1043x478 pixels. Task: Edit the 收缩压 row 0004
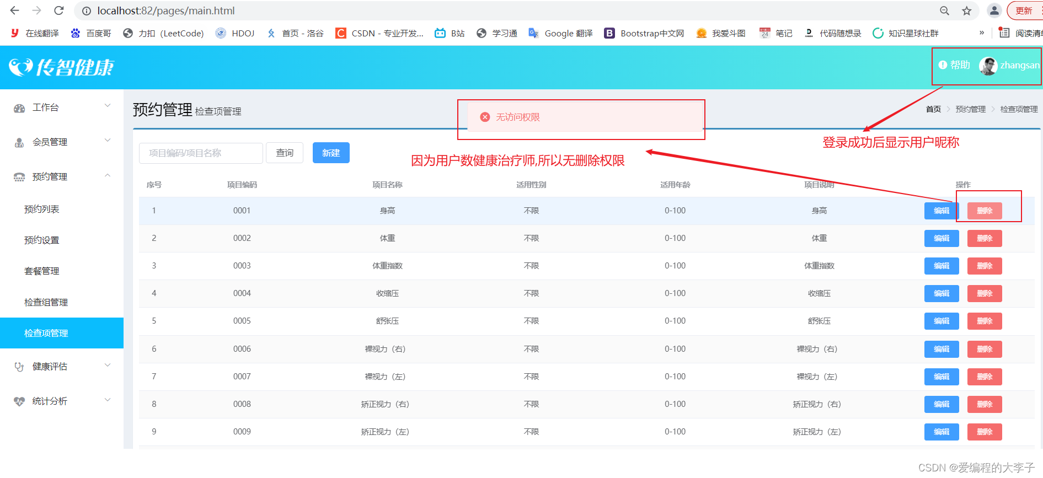[942, 293]
